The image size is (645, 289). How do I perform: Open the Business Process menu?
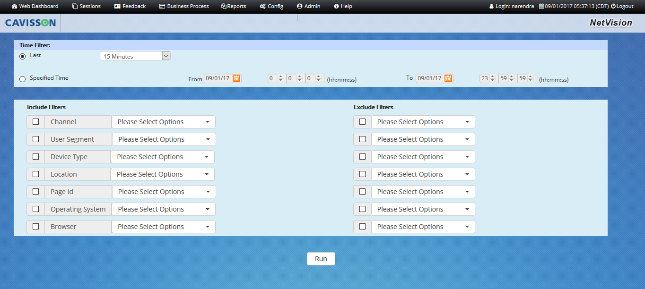click(x=184, y=6)
